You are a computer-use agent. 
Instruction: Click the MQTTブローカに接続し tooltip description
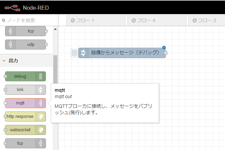(103, 109)
